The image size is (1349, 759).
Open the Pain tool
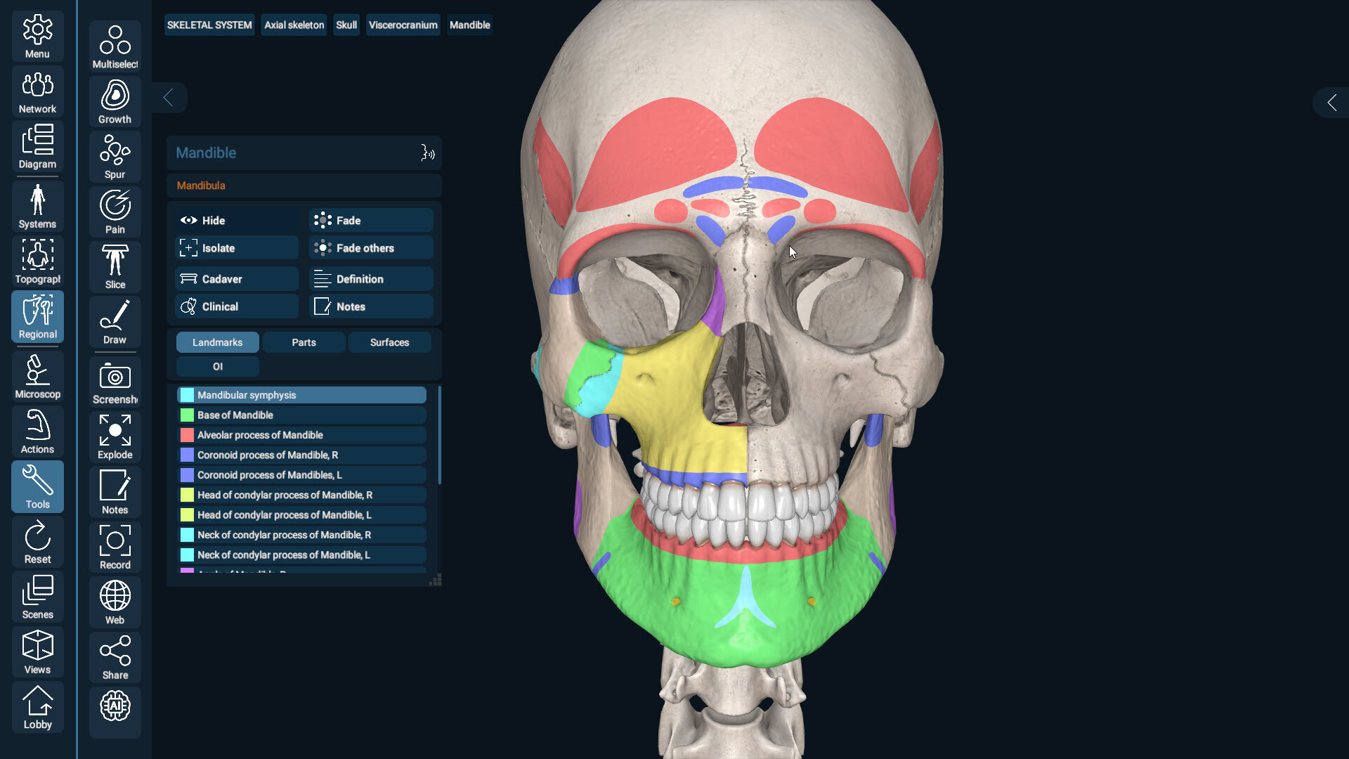115,211
